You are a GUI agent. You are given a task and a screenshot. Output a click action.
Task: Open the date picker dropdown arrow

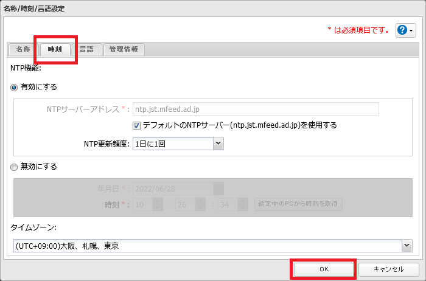218,189
